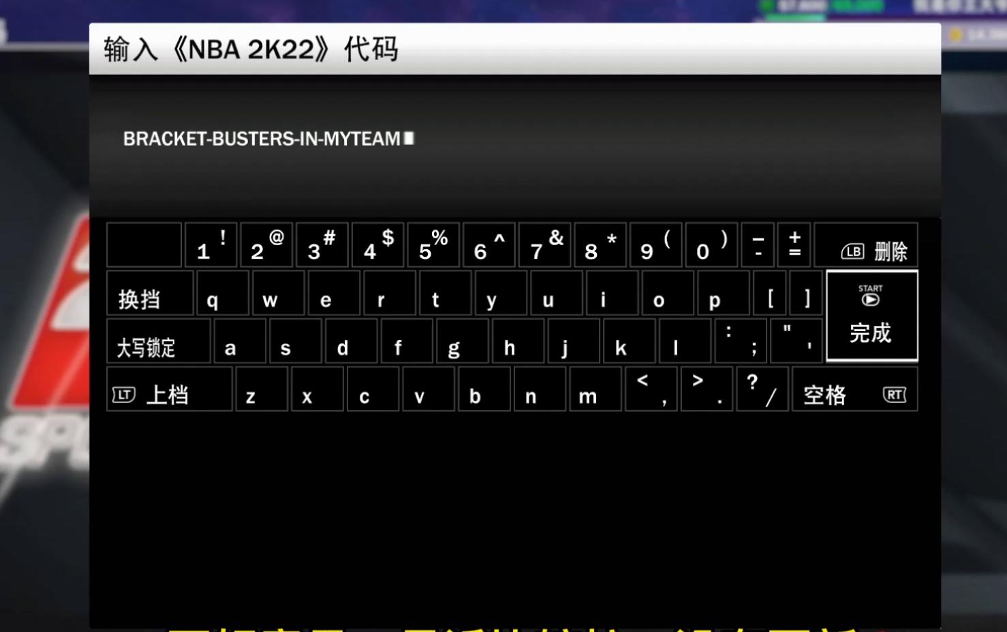Image resolution: width=1007 pixels, height=632 pixels.
Task: Toggle the 大写锁定 caps lock key
Action: (x=159, y=341)
